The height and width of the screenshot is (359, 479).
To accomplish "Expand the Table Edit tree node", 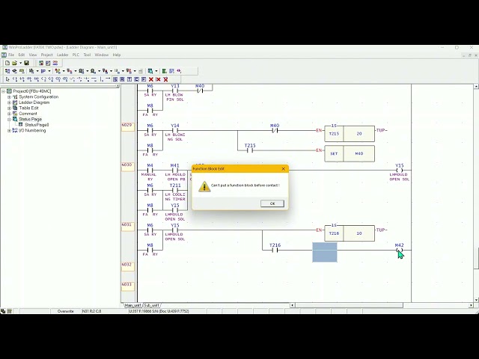I will tap(9, 108).
